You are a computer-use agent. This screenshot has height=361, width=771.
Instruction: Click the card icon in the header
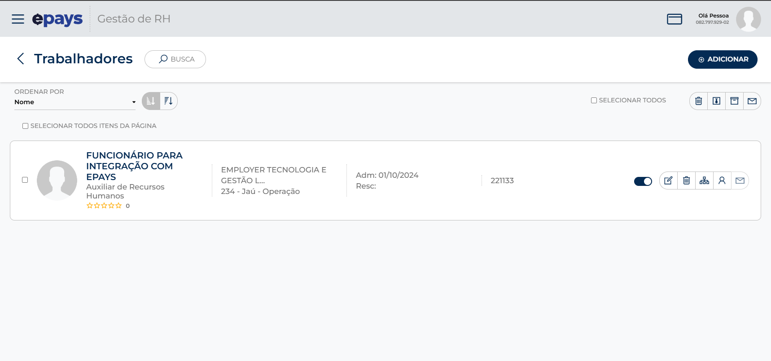tap(674, 19)
